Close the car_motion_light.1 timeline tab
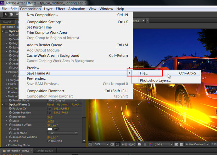Image resolution: width=217 pixels, height=155 pixels. click(31, 151)
